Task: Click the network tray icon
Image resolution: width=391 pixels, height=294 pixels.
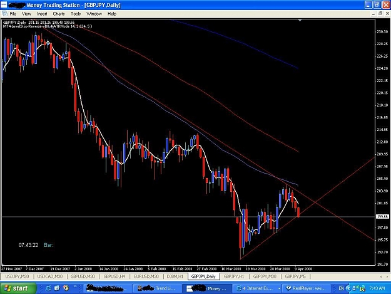Action: click(x=354, y=288)
